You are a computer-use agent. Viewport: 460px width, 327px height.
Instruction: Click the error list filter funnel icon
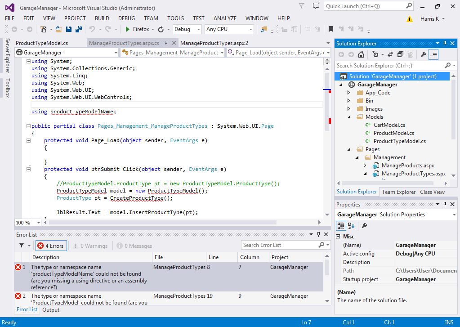(x=22, y=246)
